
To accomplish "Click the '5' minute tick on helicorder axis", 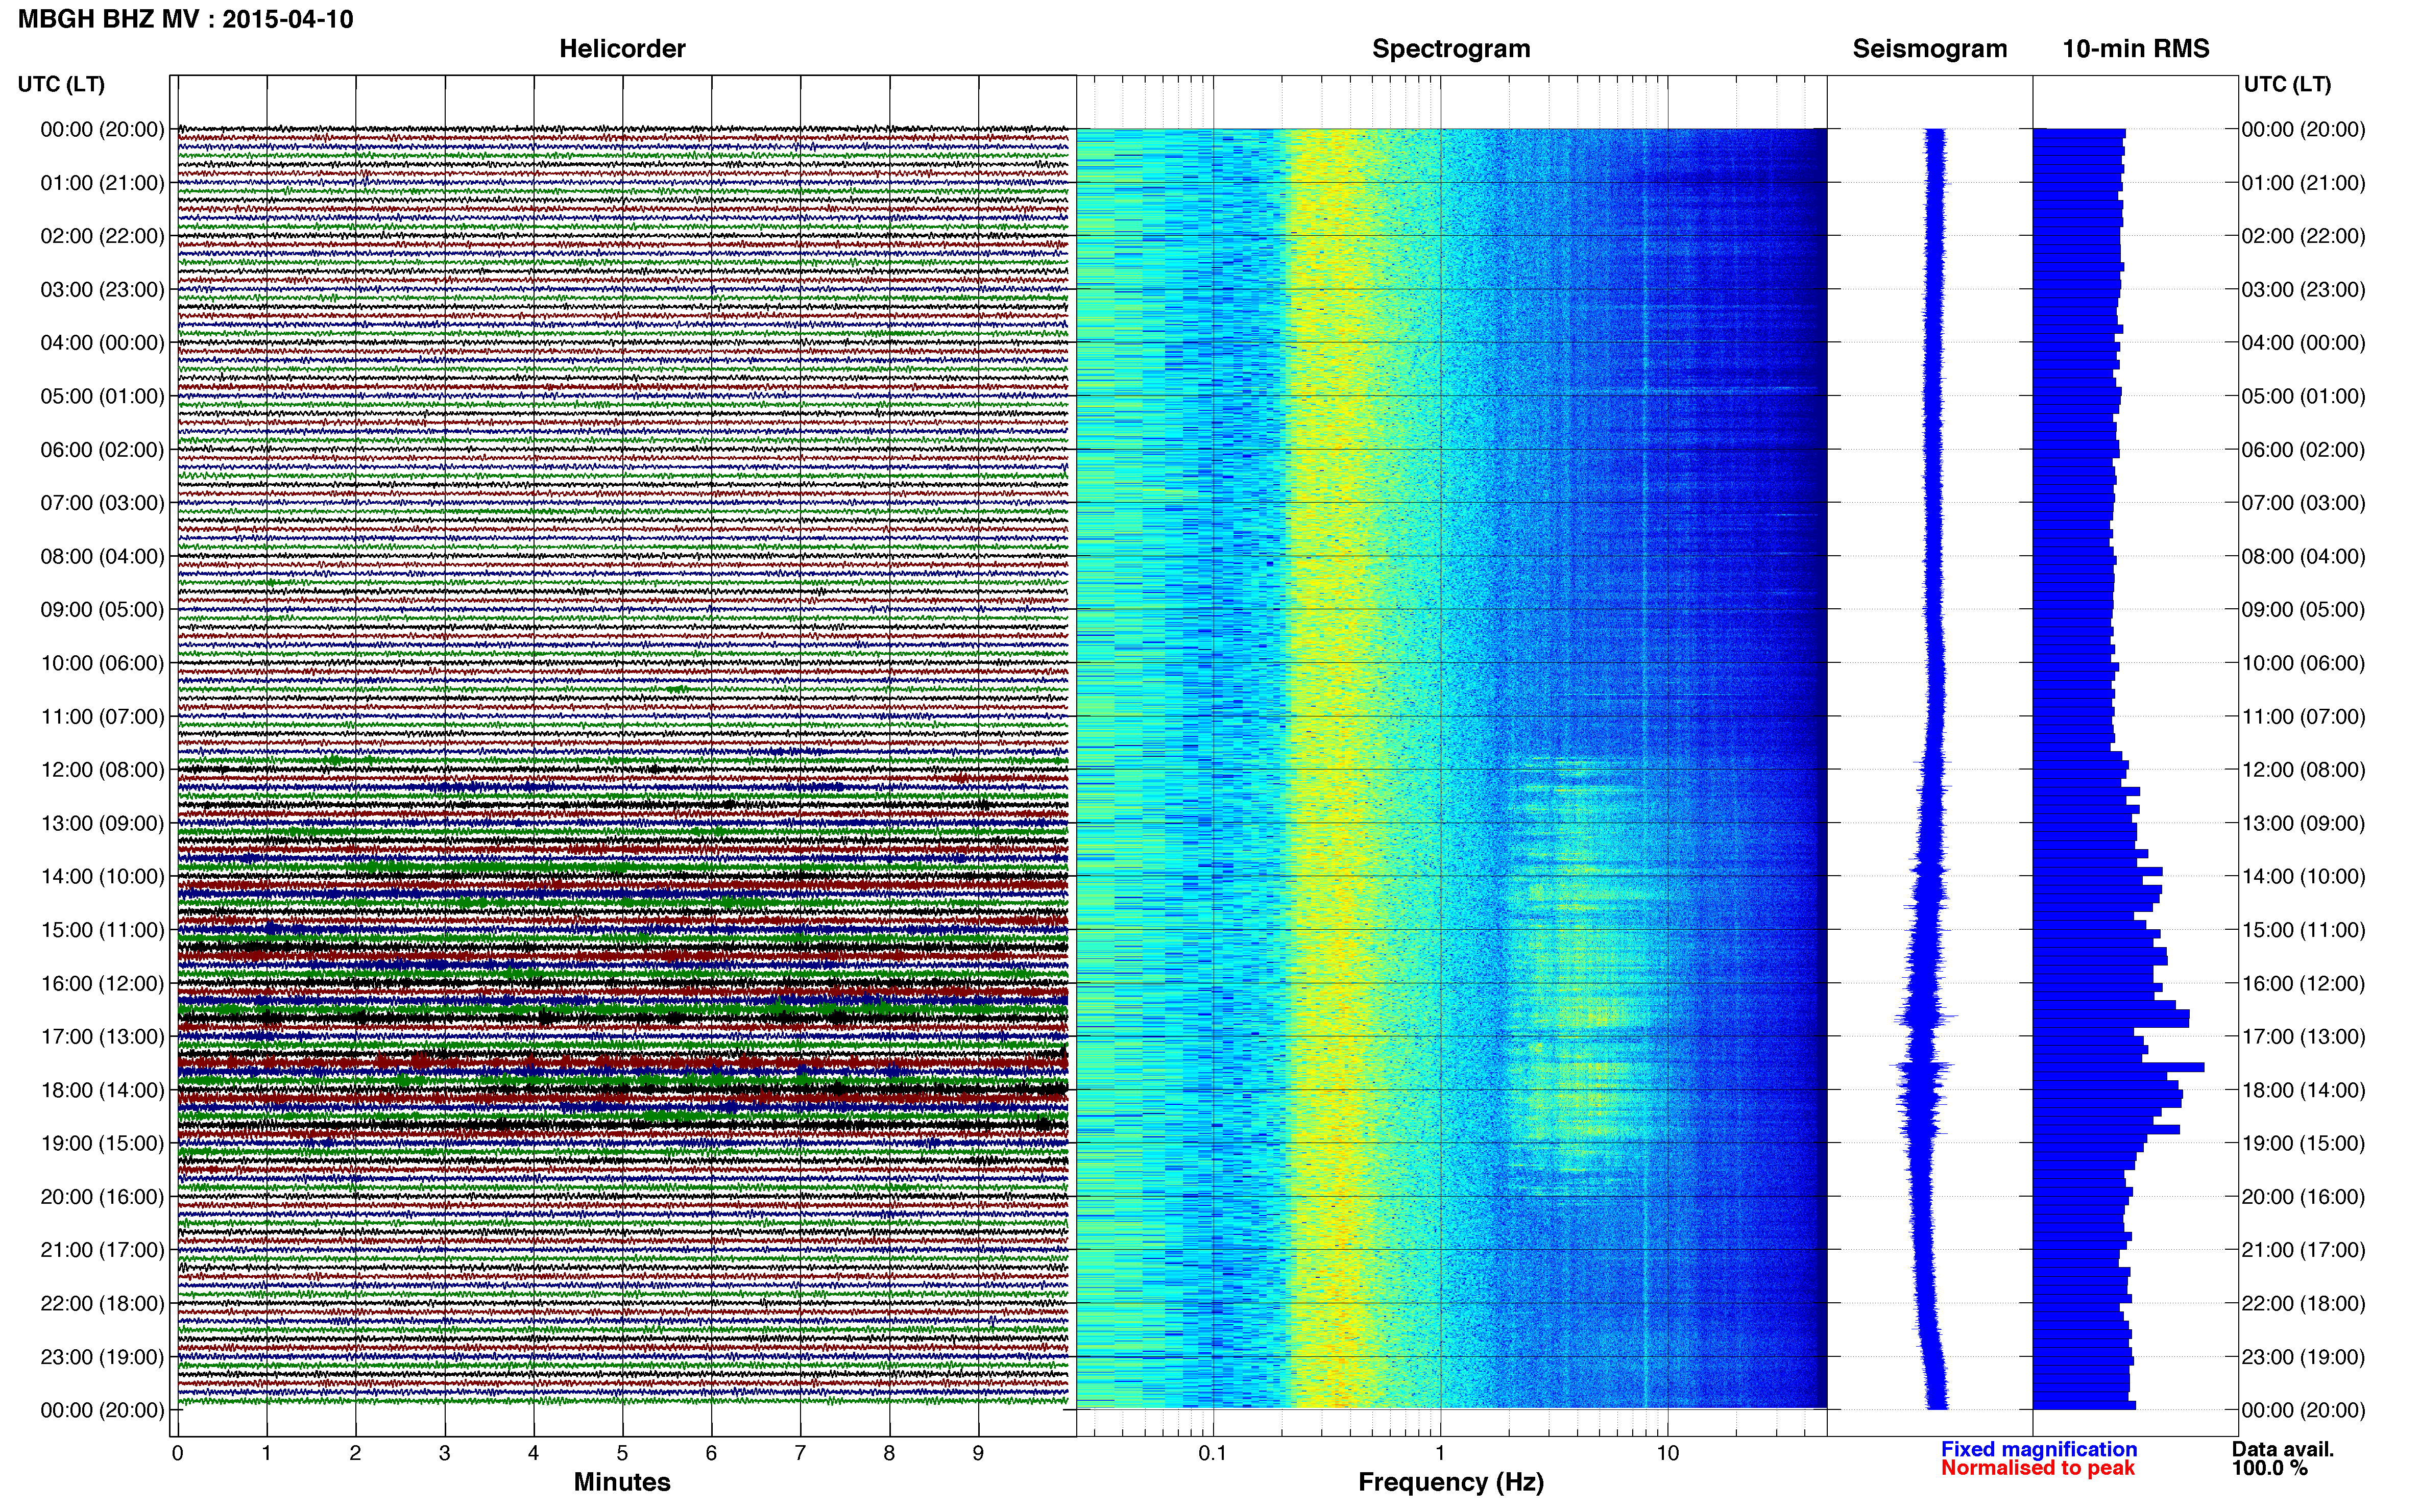I will click(x=622, y=1453).
